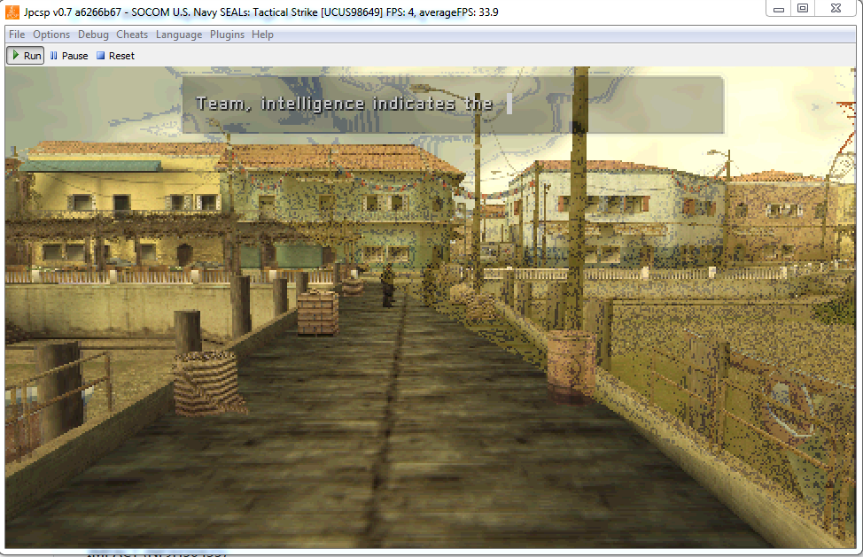Screen dimensions: 863x557
Task: Click the green Run arrow icon
Action: click(16, 56)
